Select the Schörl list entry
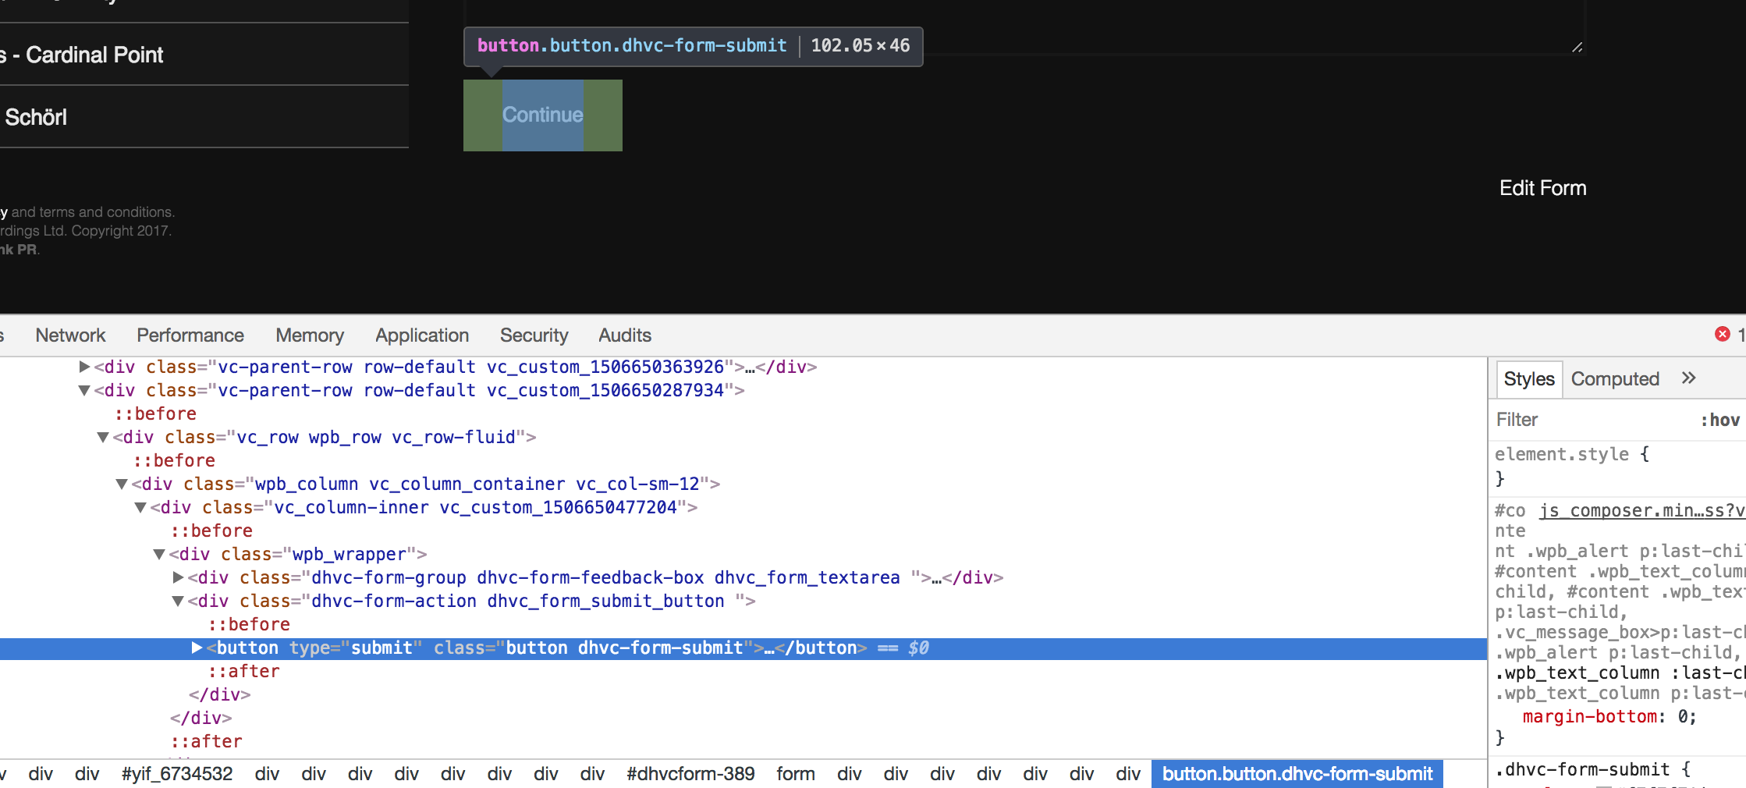The image size is (1746, 788). click(x=203, y=117)
